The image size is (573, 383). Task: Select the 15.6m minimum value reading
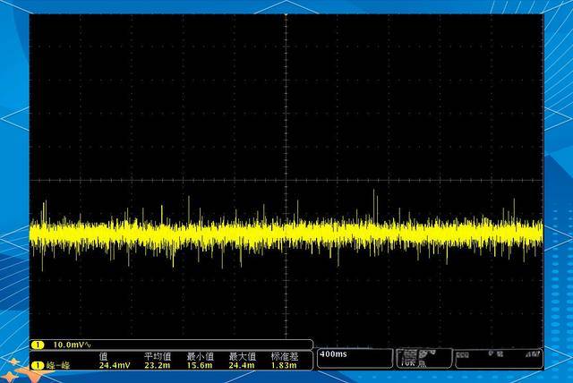pyautogui.click(x=200, y=365)
